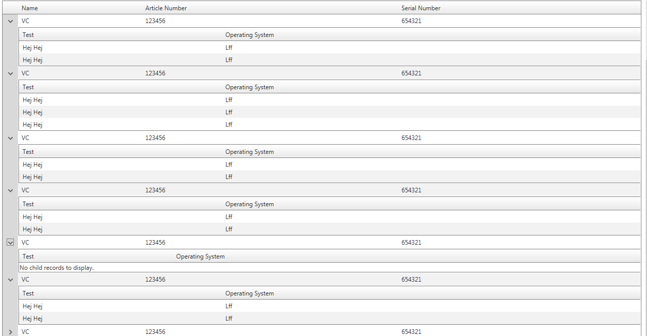Click Test header above the empty child grid
The width and height of the screenshot is (647, 336).
[x=28, y=256]
